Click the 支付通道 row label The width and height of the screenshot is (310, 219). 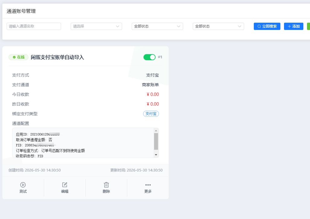21,85
